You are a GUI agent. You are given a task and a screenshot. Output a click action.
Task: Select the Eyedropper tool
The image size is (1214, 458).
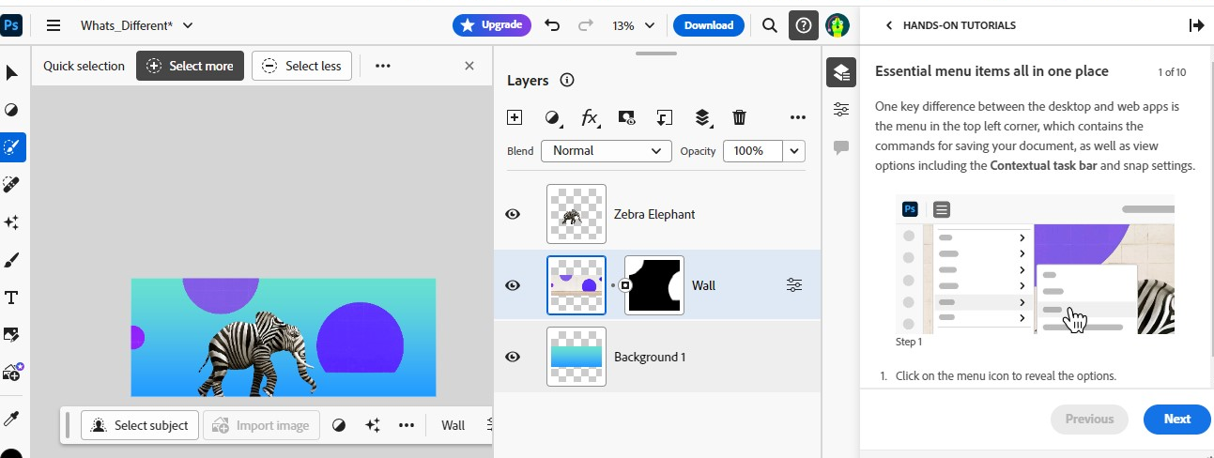pos(12,419)
